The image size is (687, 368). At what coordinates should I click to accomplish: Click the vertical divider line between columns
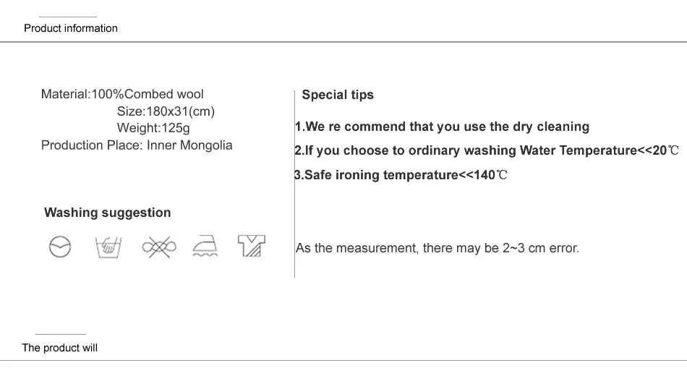294,184
